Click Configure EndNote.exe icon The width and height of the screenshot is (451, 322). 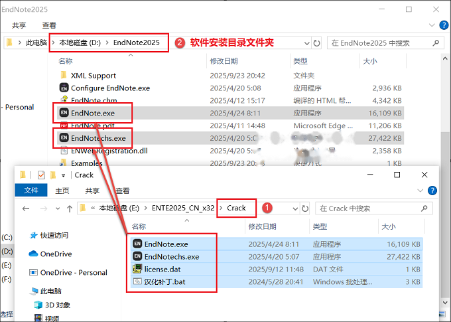click(64, 88)
